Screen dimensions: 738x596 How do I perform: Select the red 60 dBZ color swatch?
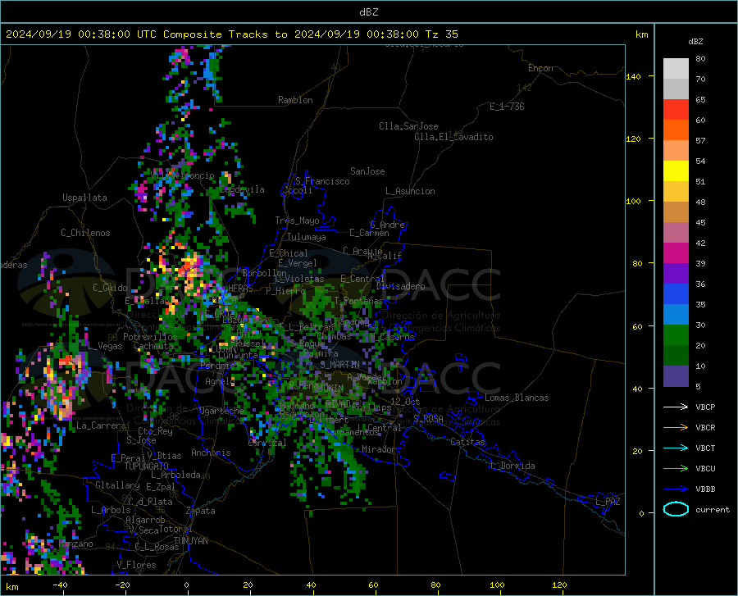pyautogui.click(x=676, y=110)
